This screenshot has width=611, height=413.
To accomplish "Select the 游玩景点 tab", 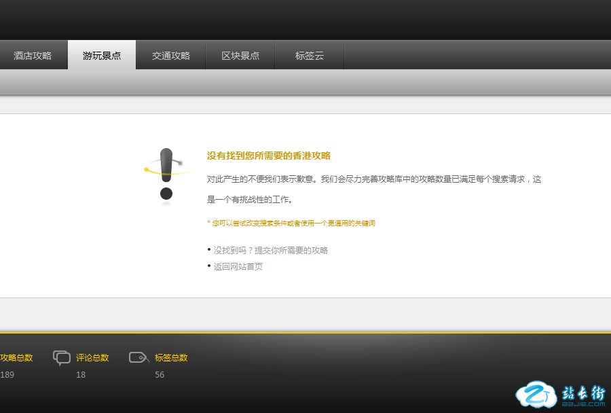I will (x=102, y=56).
